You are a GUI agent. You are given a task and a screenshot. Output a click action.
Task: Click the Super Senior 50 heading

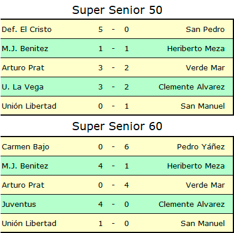pyautogui.click(x=117, y=10)
